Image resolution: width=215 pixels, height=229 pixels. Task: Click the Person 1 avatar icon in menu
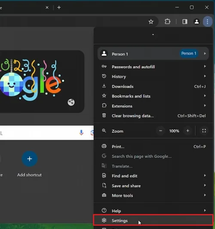pos(104,54)
